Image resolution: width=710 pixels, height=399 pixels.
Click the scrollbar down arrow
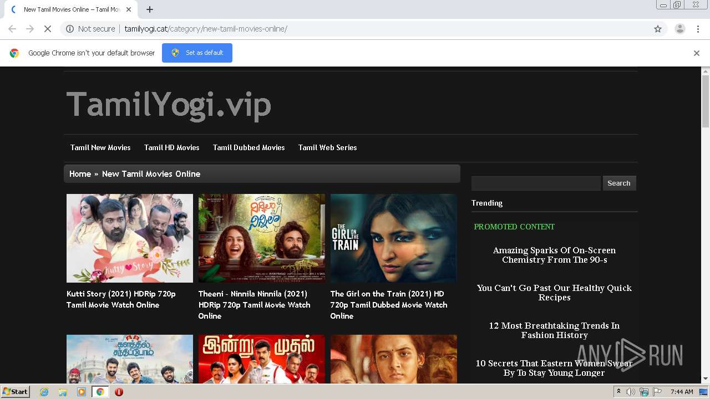point(706,379)
